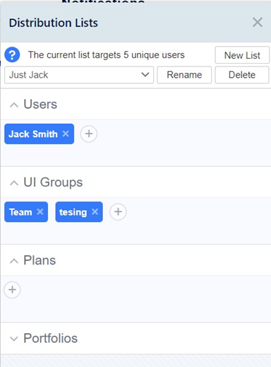271x367 pixels.
Task: Remove Jack Smith from the Users list
Action: tap(66, 134)
